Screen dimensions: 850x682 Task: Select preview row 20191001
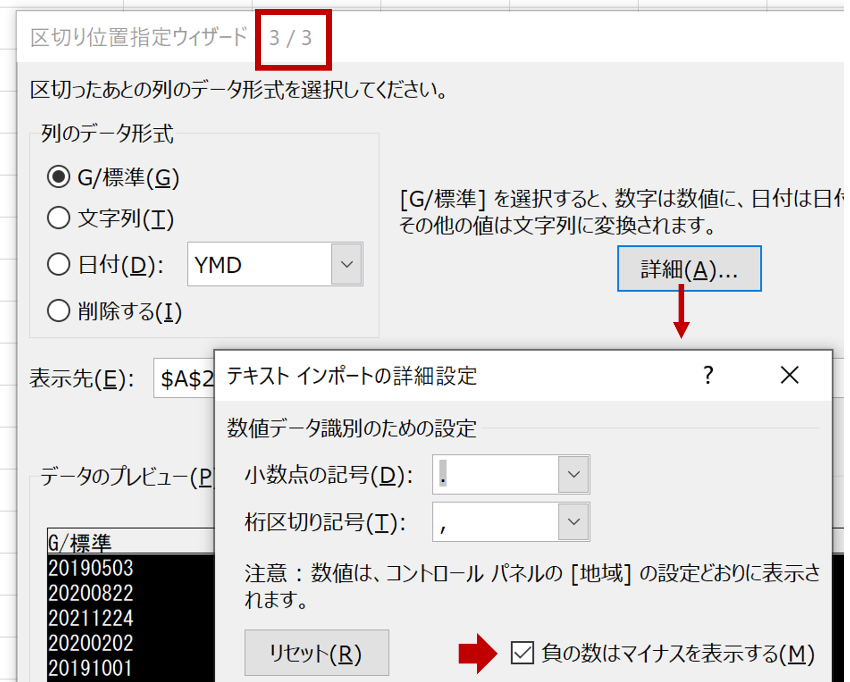pyautogui.click(x=90, y=668)
